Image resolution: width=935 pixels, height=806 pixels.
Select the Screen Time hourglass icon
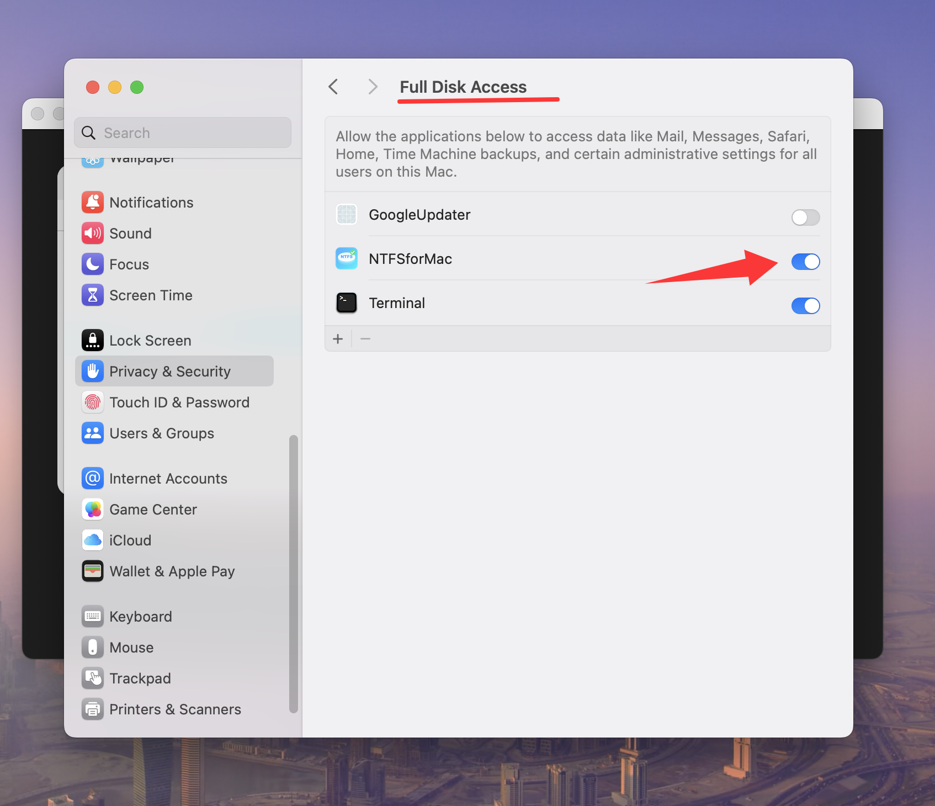point(93,295)
